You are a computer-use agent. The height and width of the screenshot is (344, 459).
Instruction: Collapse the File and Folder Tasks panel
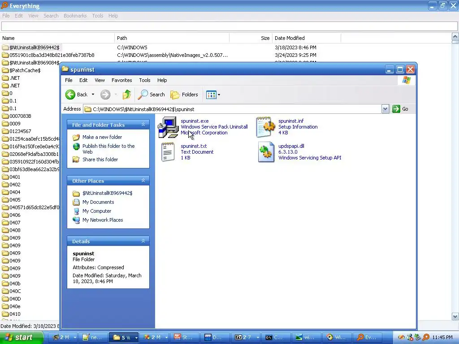coord(143,125)
